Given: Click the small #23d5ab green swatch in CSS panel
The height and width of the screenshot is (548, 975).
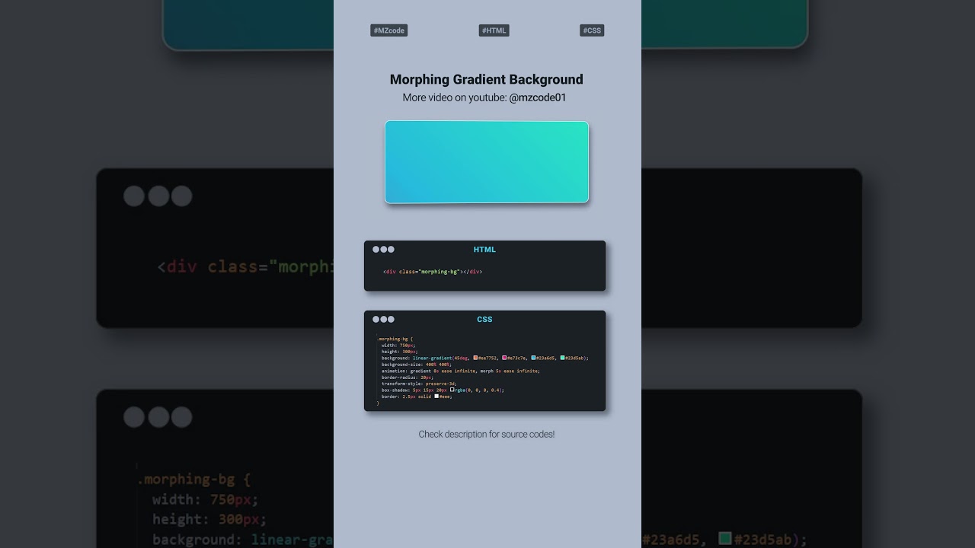Looking at the screenshot, I should pyautogui.click(x=562, y=358).
